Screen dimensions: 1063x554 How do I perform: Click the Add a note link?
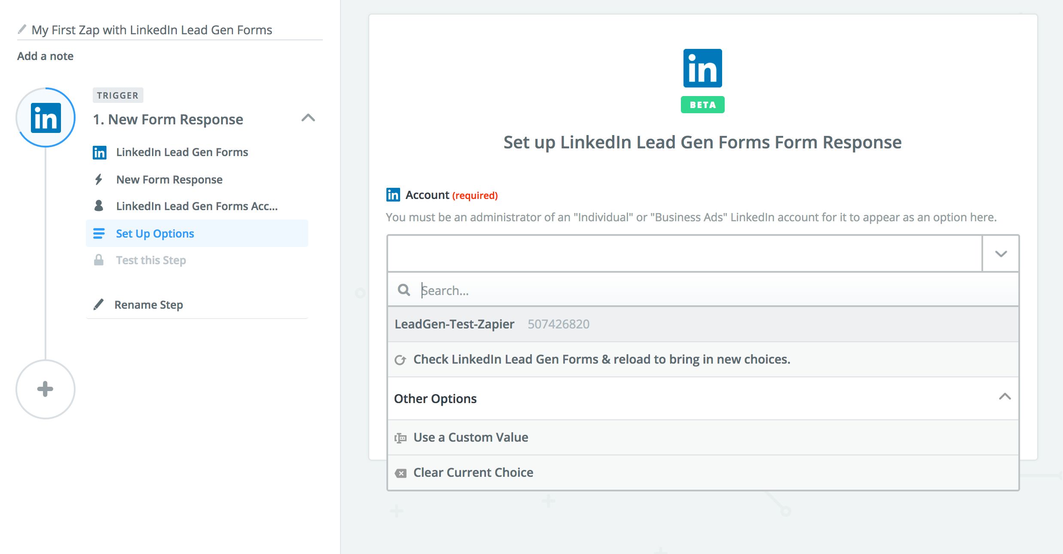coord(45,56)
